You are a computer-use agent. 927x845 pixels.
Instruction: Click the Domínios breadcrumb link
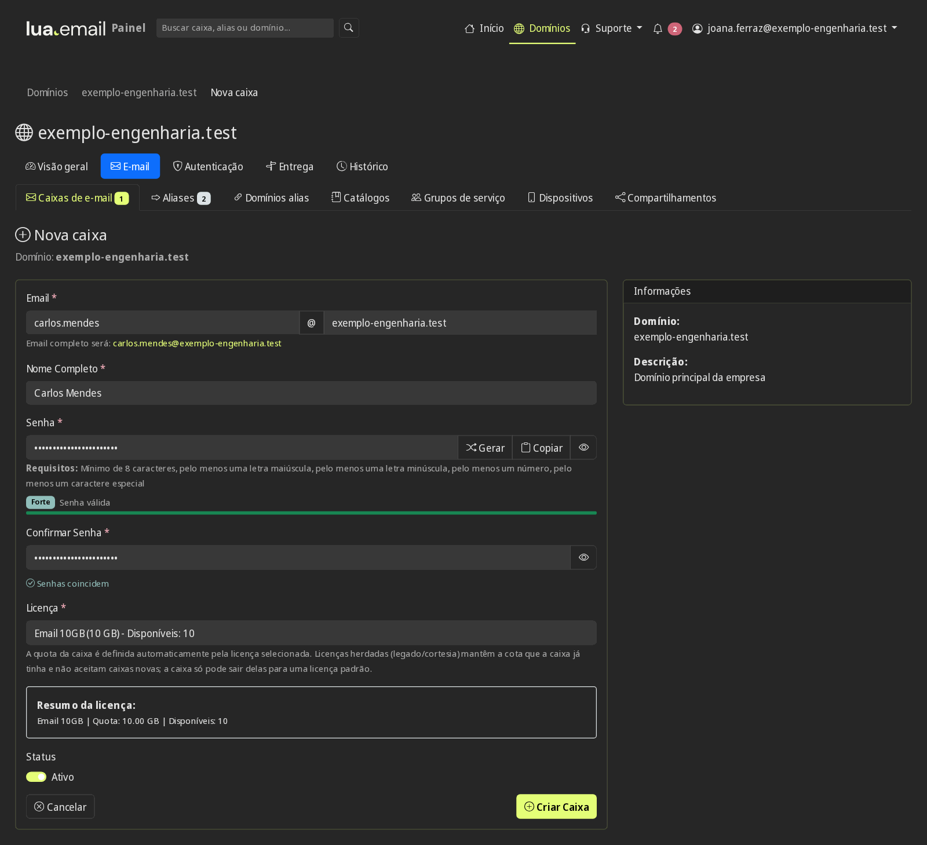click(48, 93)
